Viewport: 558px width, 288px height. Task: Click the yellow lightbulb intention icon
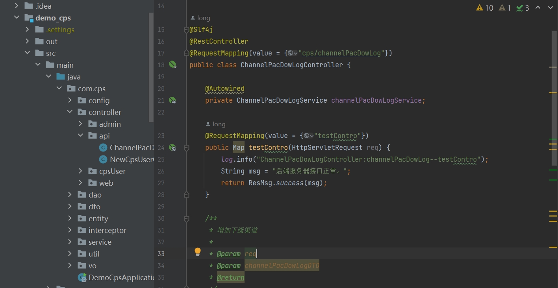198,252
